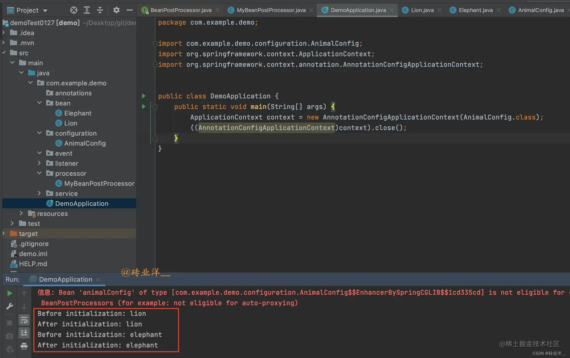570x358 pixels.
Task: Switch to Lion.java tab
Action: click(x=422, y=10)
